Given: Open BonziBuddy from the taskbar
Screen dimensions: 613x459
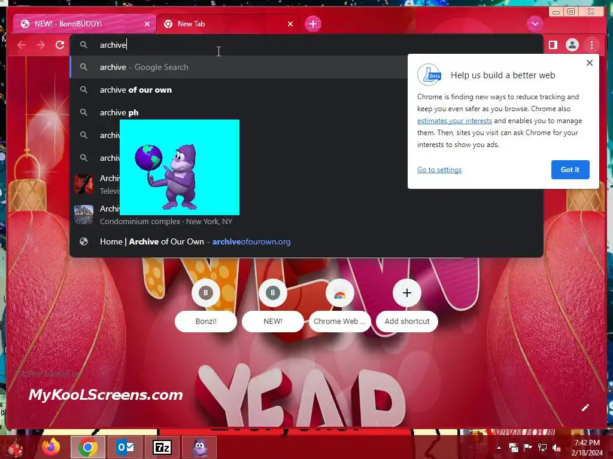Looking at the screenshot, I should 199,447.
